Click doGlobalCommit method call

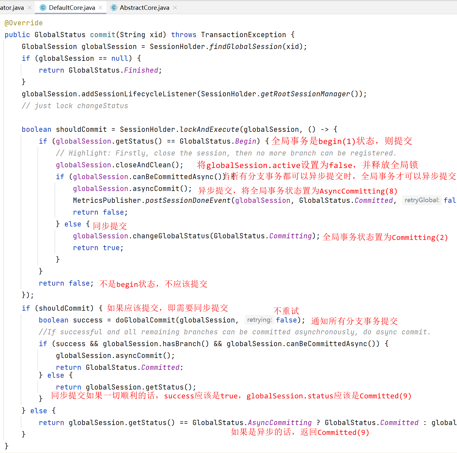[x=145, y=320]
